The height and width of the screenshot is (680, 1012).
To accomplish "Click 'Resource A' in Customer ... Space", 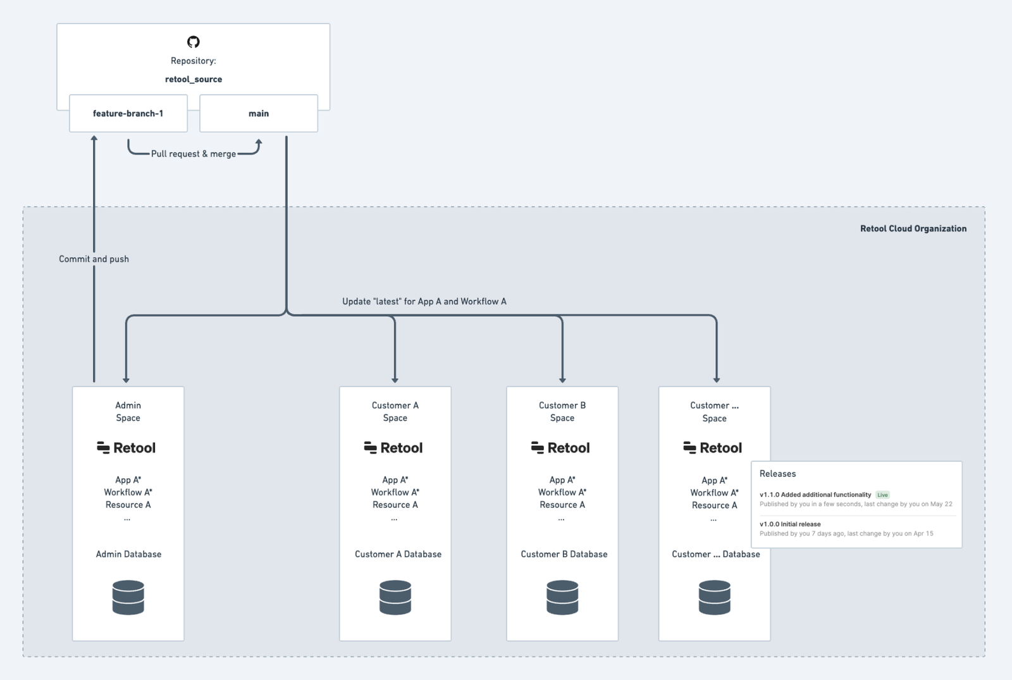I will pyautogui.click(x=715, y=505).
